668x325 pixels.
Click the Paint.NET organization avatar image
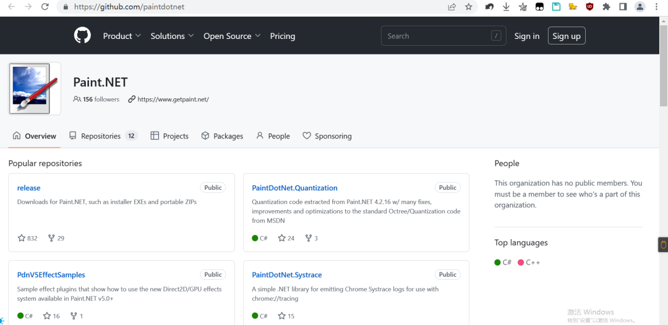tap(35, 88)
